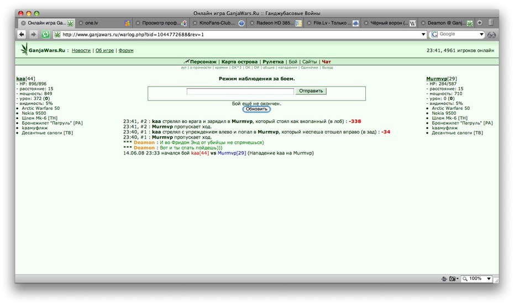
Task: Click 'Десантные сапоги [ТВ]' under Murmvp
Action: pos(457,133)
